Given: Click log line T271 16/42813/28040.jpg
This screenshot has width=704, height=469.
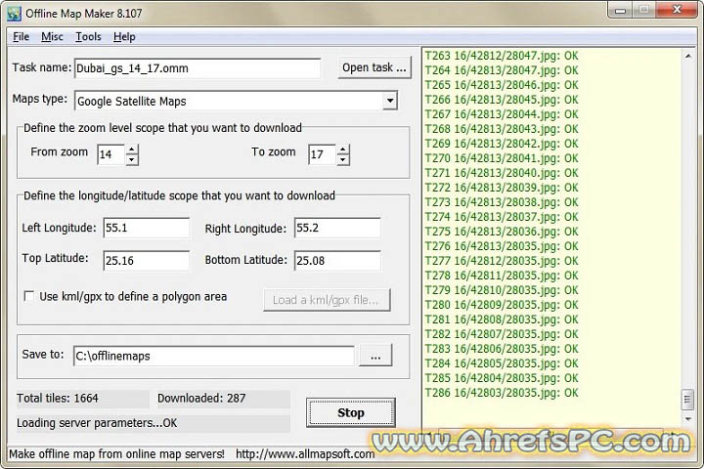Looking at the screenshot, I should tap(502, 173).
